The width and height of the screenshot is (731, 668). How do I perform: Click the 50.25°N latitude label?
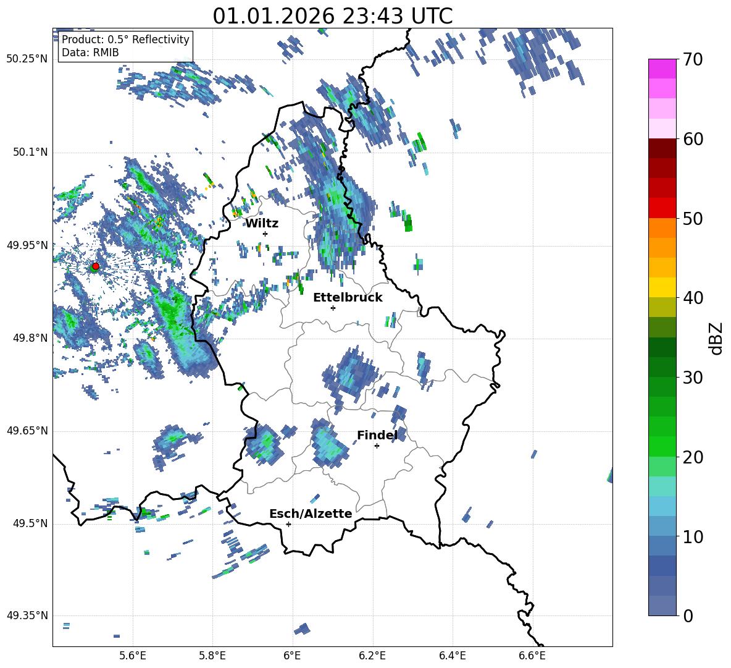[x=27, y=59]
